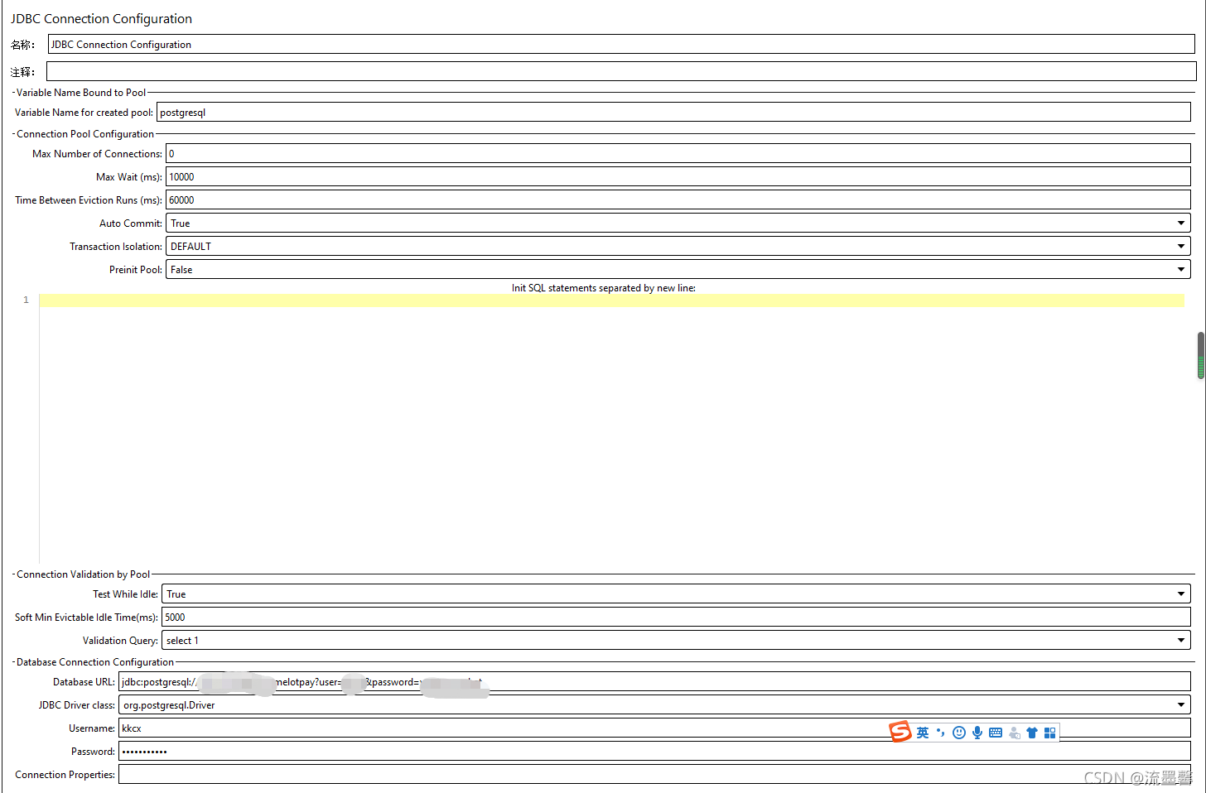The image size is (1206, 793).
Task: Expand the JDBC Driver class dropdown arrow
Action: click(1181, 705)
